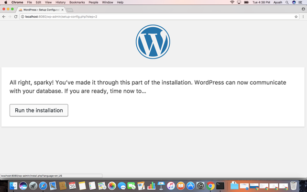307x192 pixels.
Task: Close the WordPress Setup tab
Action: pos(63,10)
